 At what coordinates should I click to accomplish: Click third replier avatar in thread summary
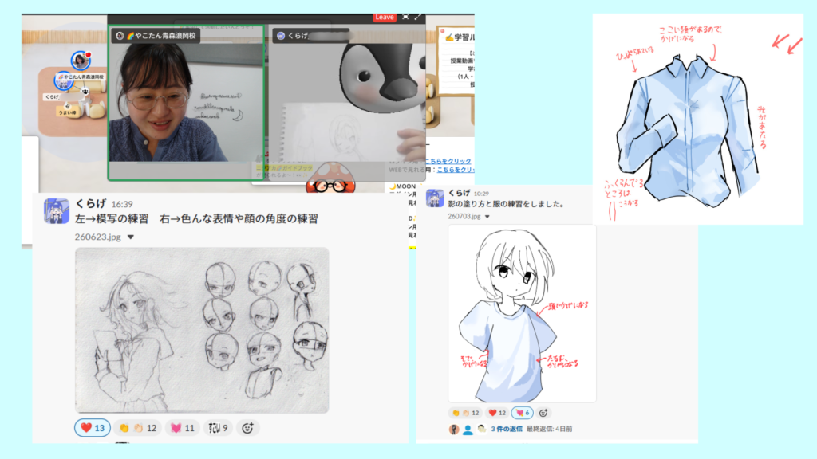point(481,430)
